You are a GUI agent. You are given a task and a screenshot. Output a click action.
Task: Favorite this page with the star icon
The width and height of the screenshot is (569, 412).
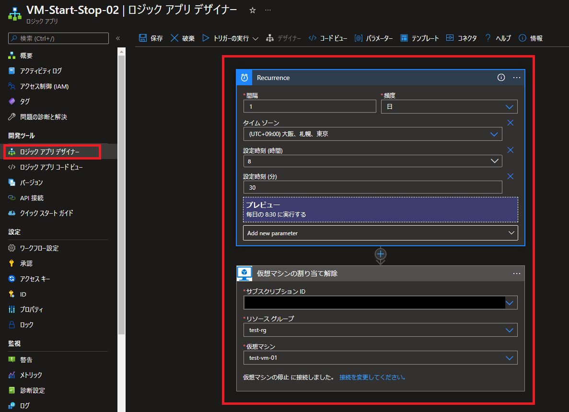point(253,11)
